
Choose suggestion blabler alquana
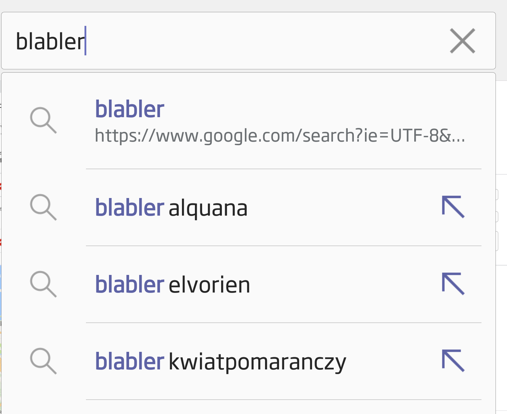click(x=248, y=207)
